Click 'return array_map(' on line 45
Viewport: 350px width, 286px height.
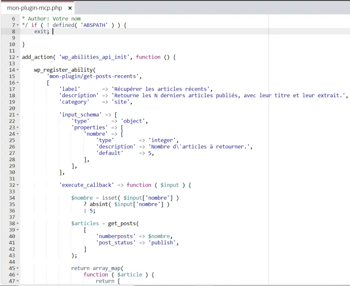tap(97, 268)
